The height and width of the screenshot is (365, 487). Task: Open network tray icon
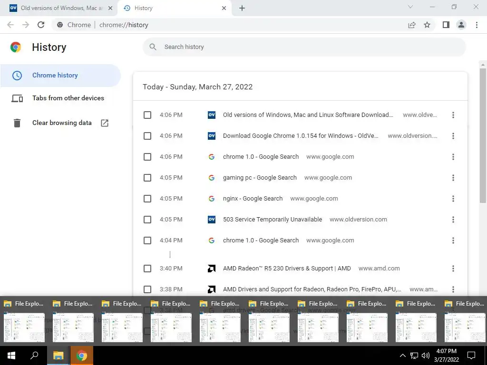[x=414, y=355]
